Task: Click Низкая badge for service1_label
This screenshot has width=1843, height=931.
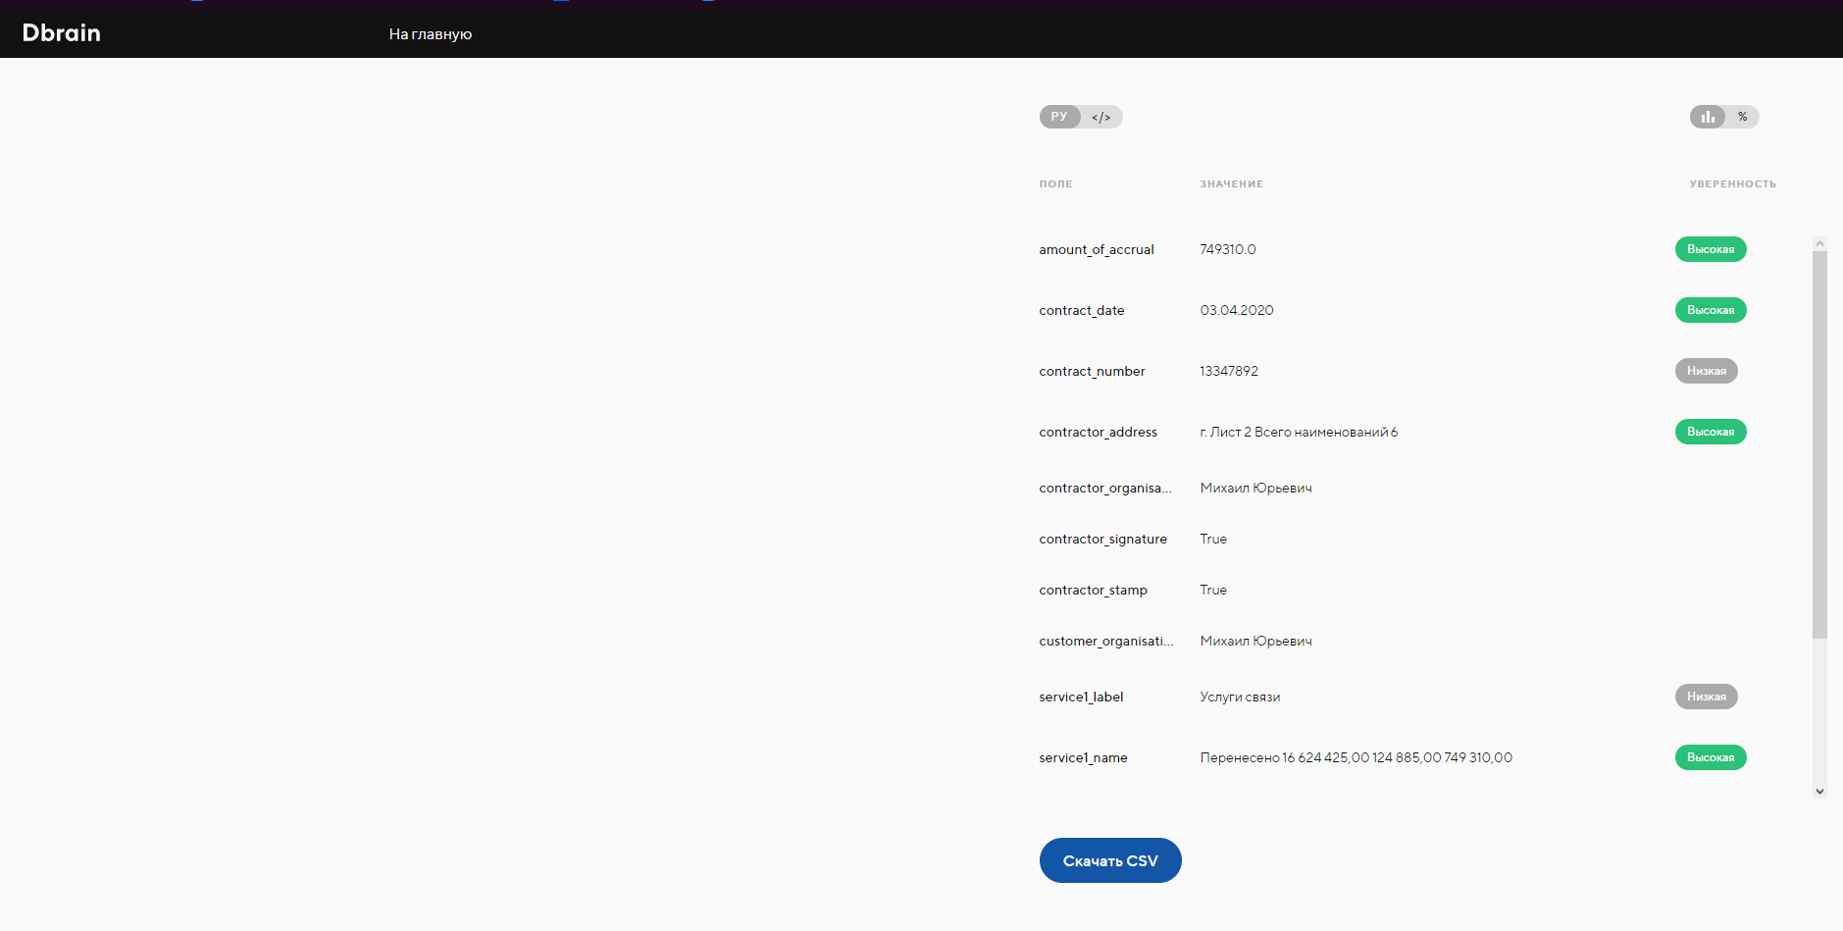Action: click(1707, 697)
